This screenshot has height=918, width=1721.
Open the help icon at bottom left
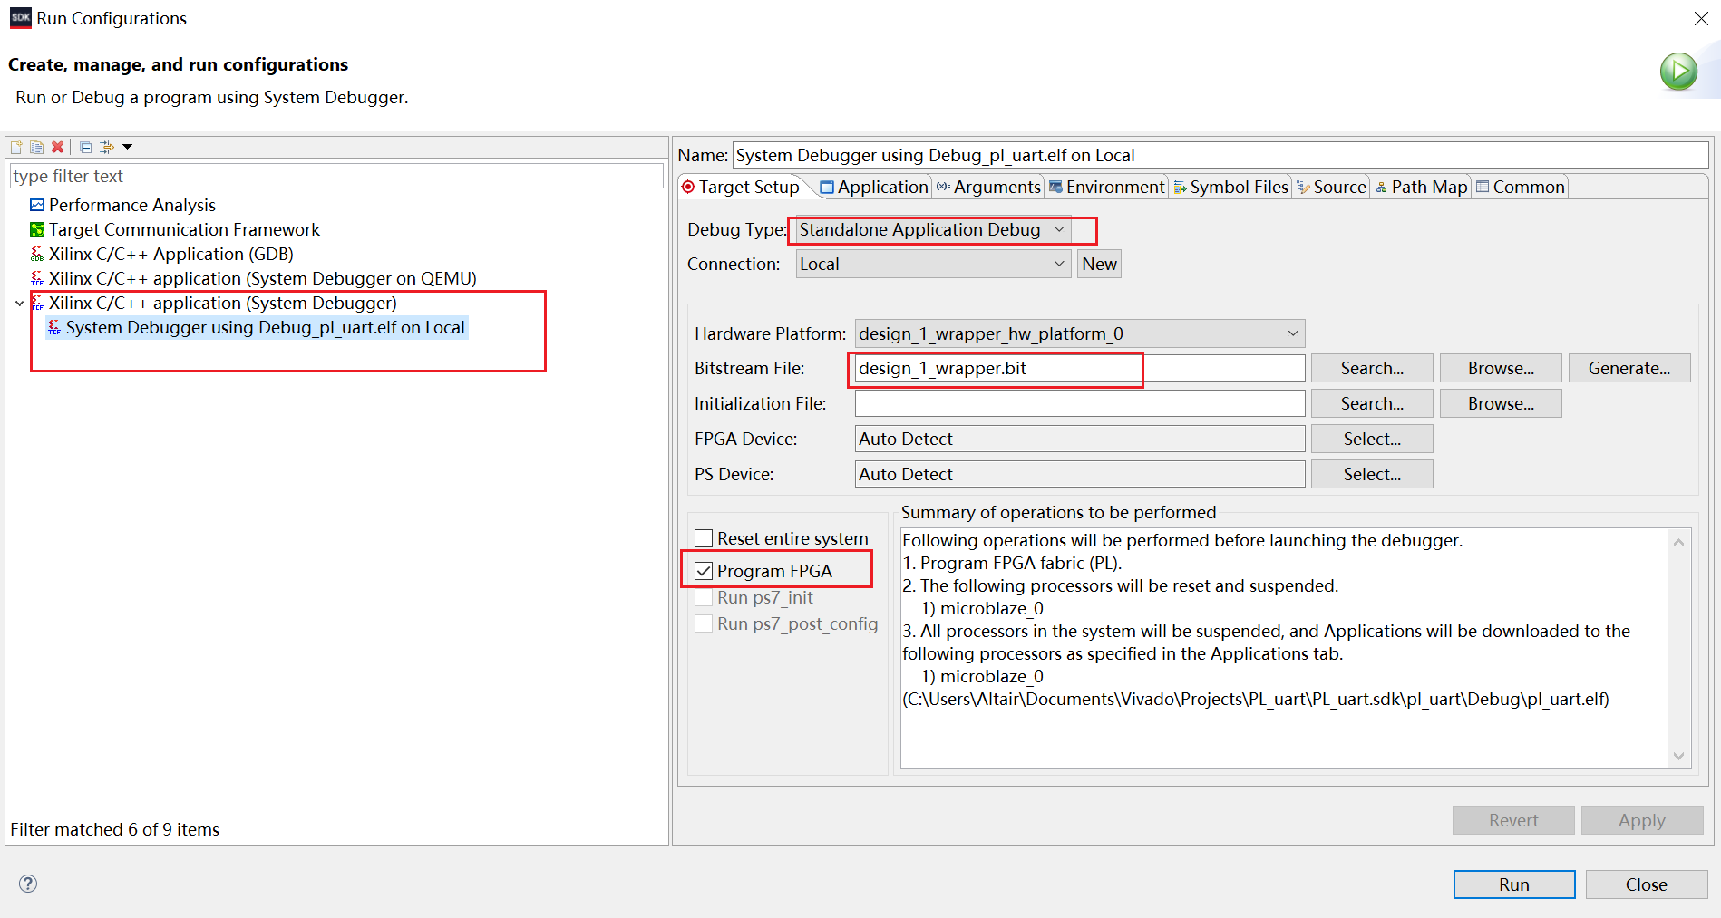pos(27,884)
